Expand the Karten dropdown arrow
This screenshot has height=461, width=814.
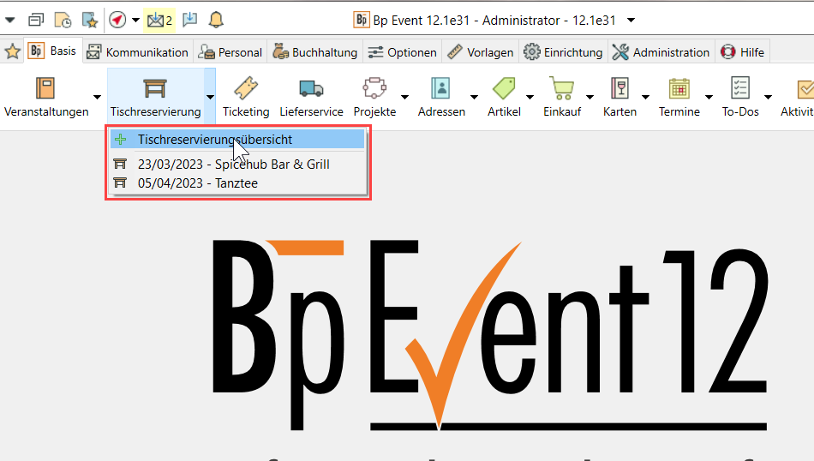[647, 96]
